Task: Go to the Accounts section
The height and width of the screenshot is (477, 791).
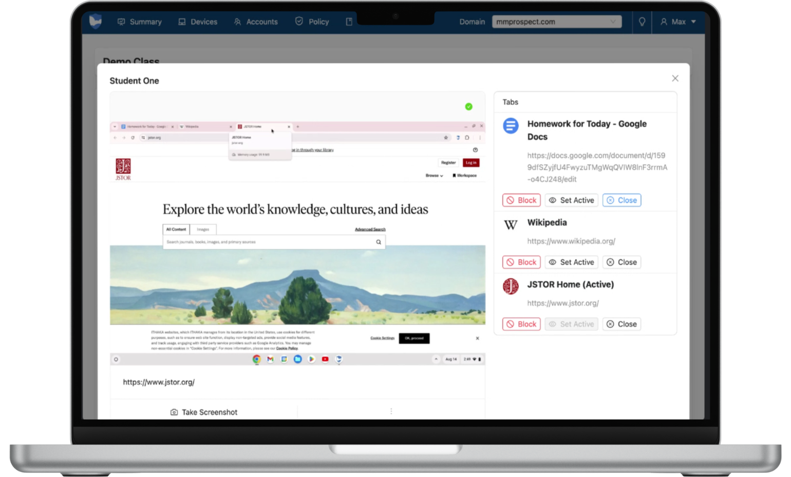Action: tap(256, 22)
